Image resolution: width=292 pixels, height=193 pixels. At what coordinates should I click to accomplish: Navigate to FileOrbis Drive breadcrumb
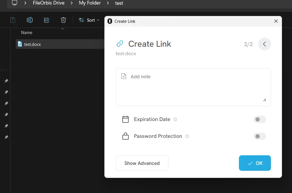[49, 3]
